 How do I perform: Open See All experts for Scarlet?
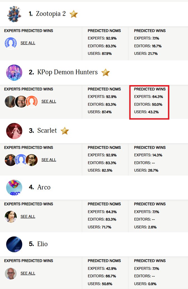pos(49,160)
